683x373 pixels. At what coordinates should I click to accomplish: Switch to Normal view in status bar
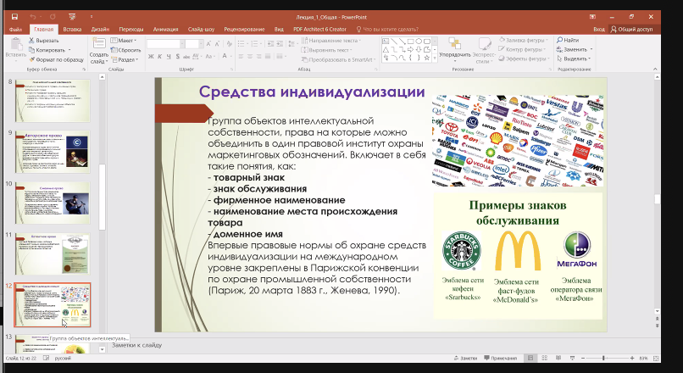click(530, 358)
